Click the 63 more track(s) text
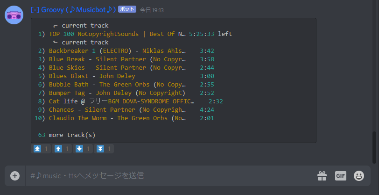 (67, 135)
